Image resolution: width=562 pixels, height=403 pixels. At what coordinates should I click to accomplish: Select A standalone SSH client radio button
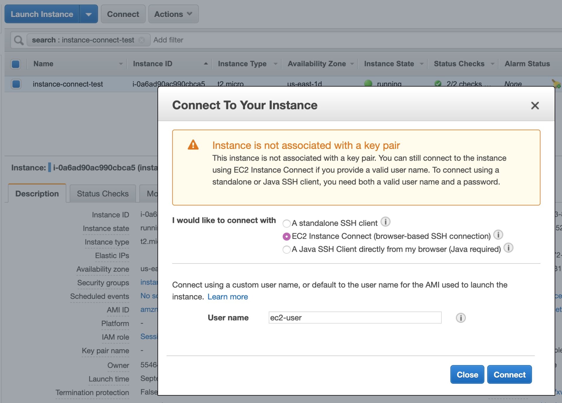(286, 223)
